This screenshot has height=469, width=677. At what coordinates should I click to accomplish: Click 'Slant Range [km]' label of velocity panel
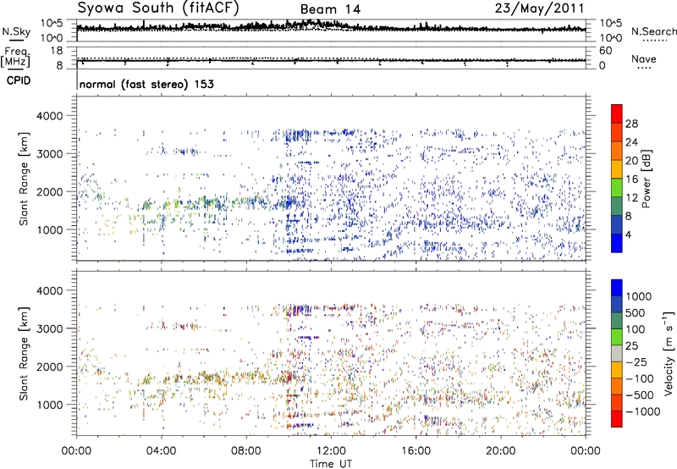24,353
